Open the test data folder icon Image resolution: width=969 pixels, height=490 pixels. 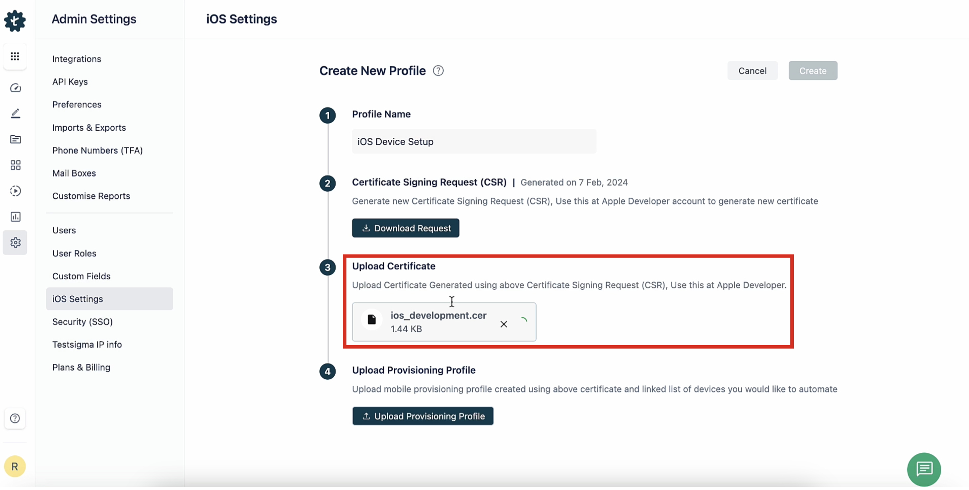tap(15, 139)
